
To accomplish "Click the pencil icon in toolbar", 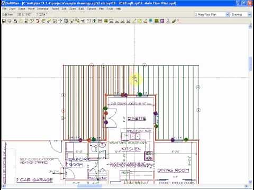I will pos(134,21).
